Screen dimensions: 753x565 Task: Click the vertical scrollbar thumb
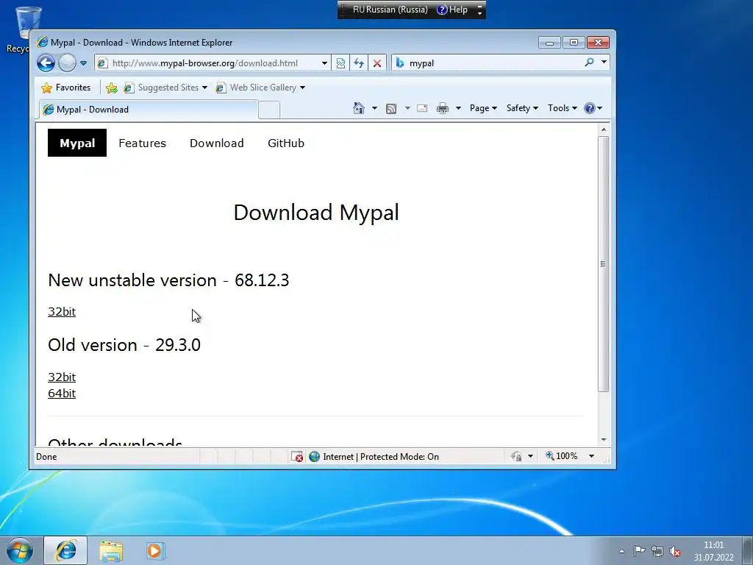tap(604, 264)
